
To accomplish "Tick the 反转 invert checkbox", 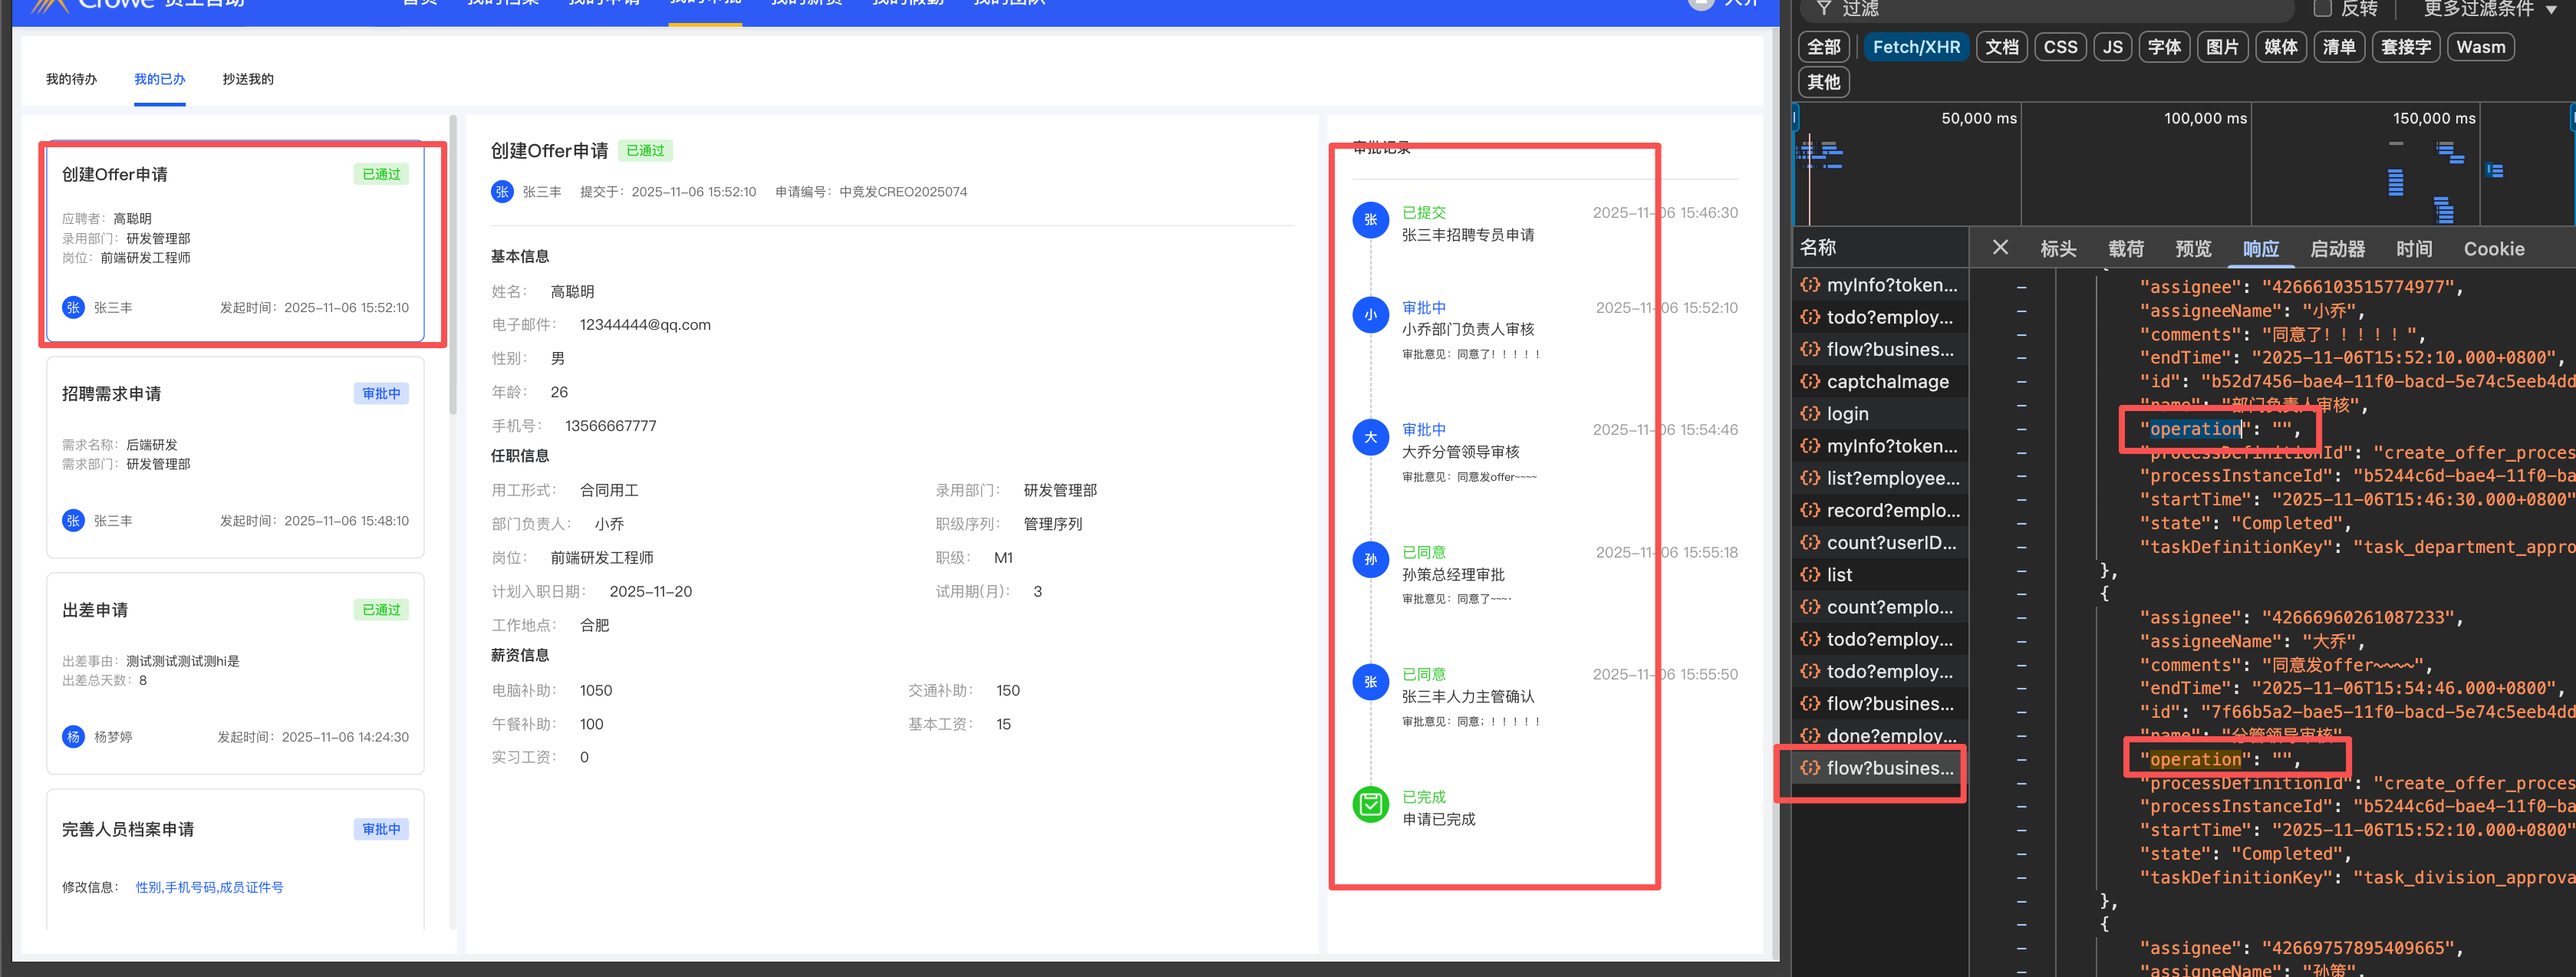I will (x=2322, y=9).
